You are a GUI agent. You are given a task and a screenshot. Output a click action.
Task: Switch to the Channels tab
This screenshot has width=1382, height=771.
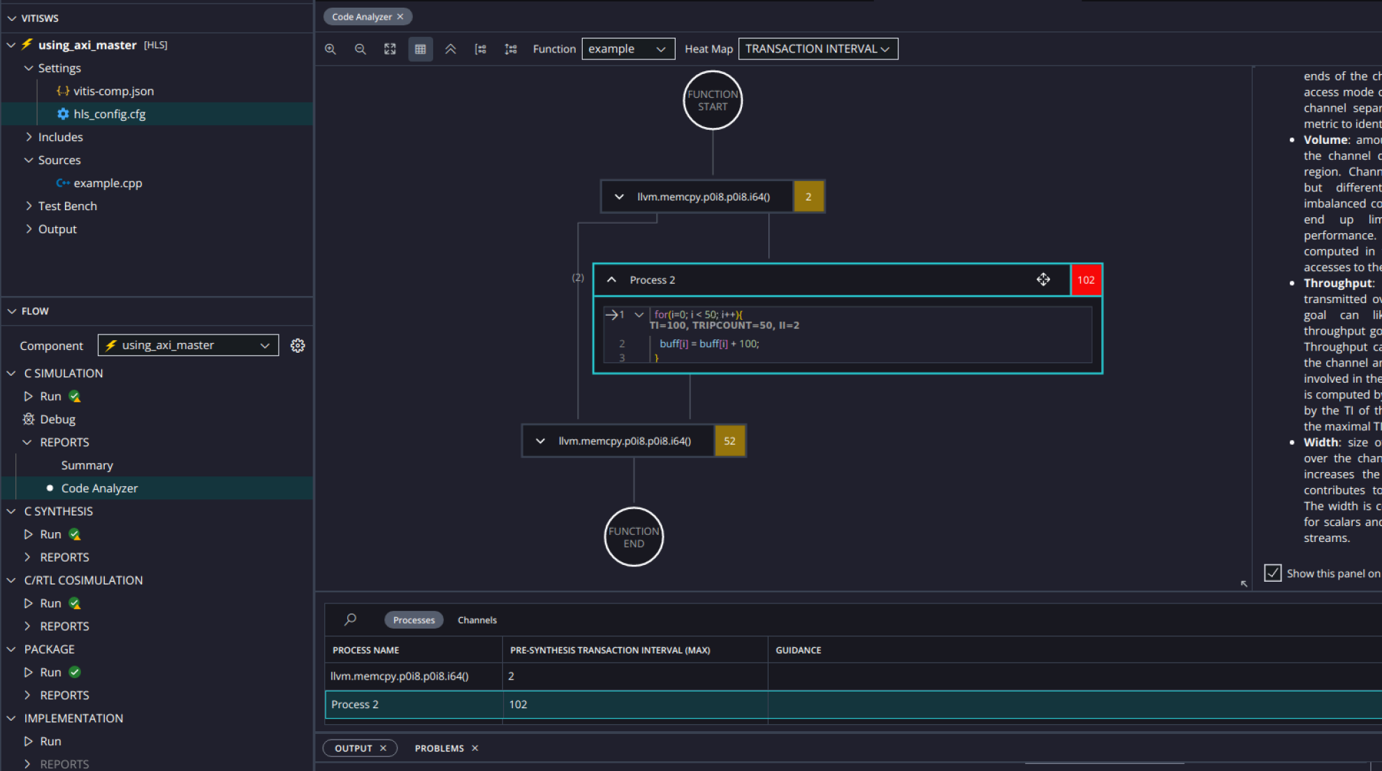477,620
